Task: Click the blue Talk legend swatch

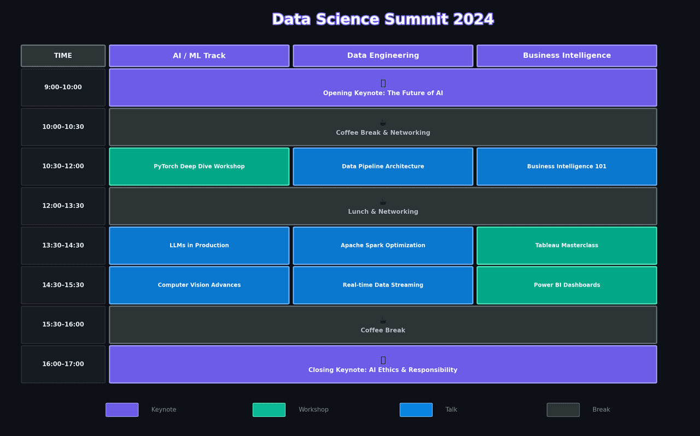Action: (x=416, y=409)
